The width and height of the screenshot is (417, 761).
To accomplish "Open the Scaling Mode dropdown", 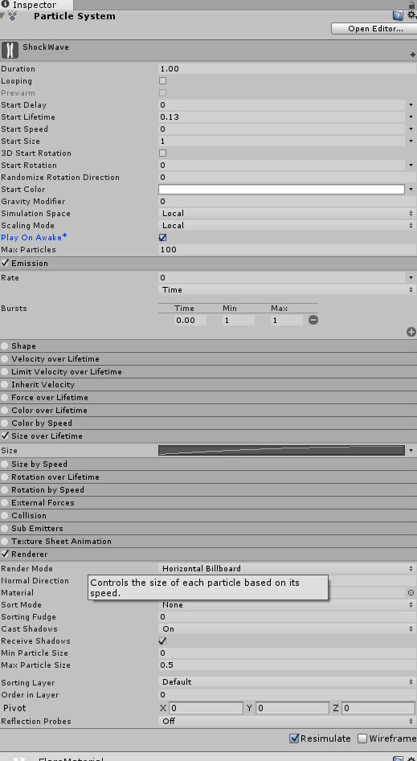I will (x=287, y=226).
